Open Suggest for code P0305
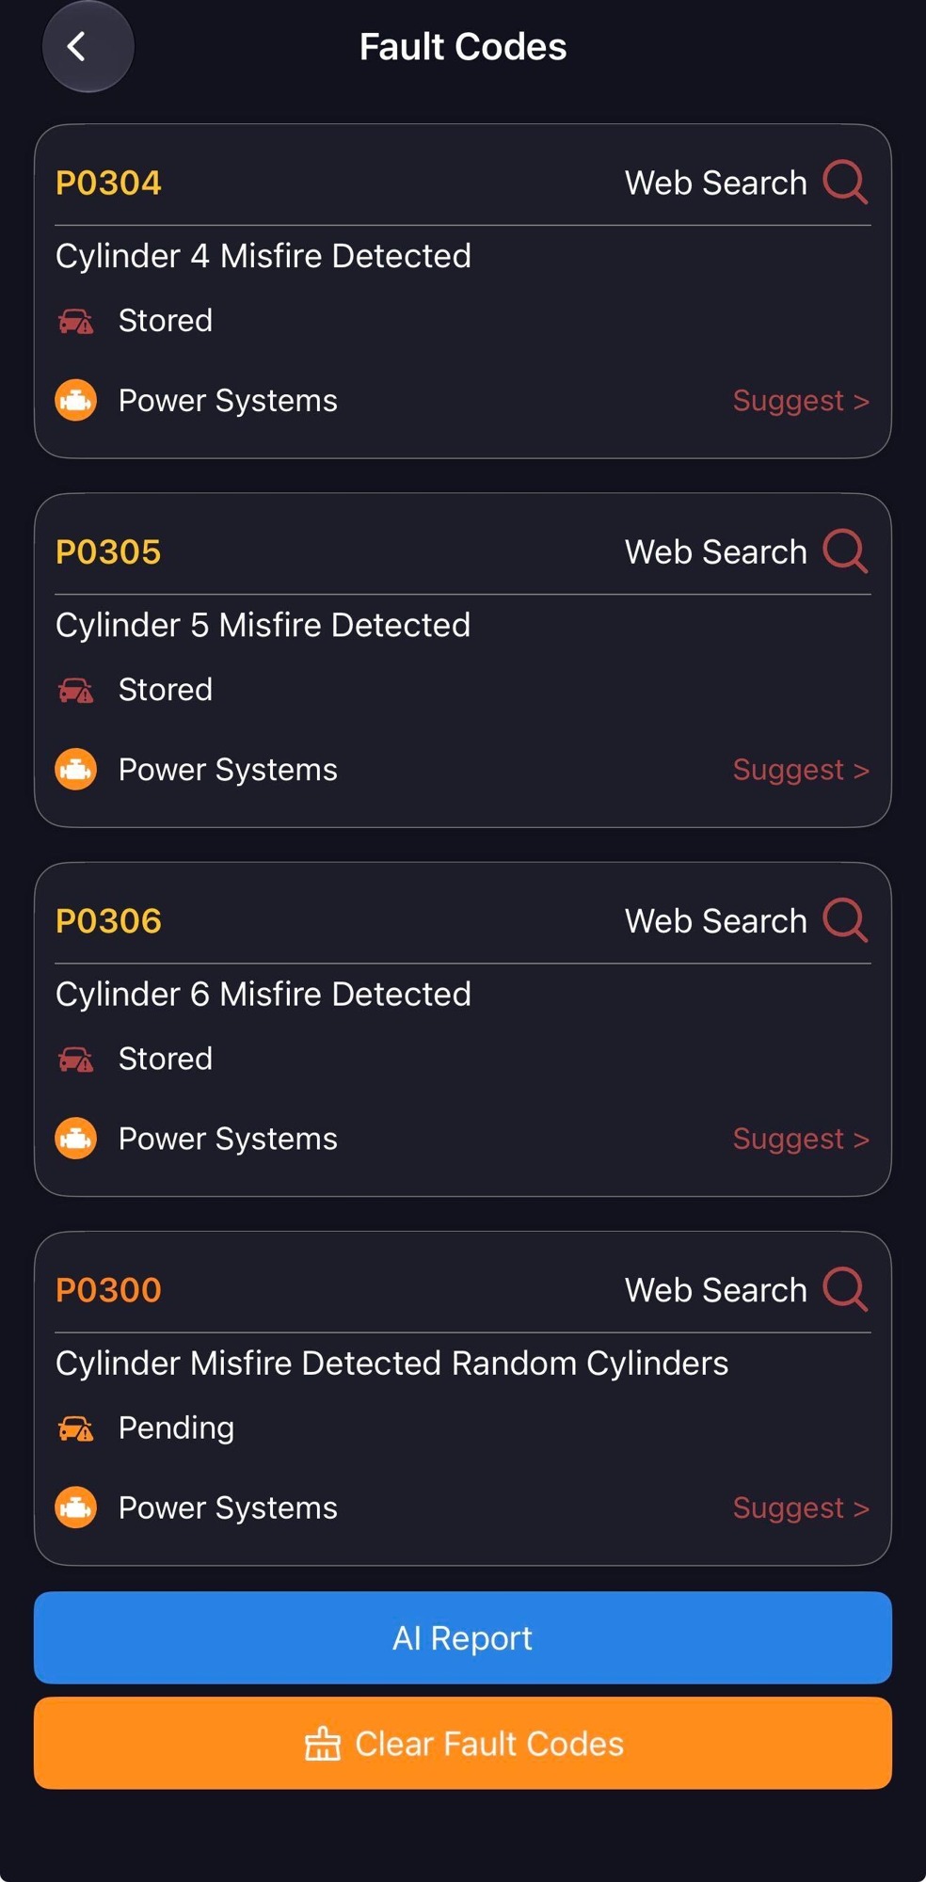The height and width of the screenshot is (1882, 926). pos(801,770)
